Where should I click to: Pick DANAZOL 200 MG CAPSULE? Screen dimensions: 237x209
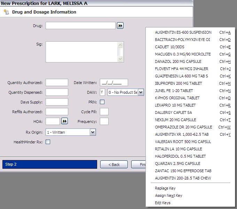pos(190,61)
